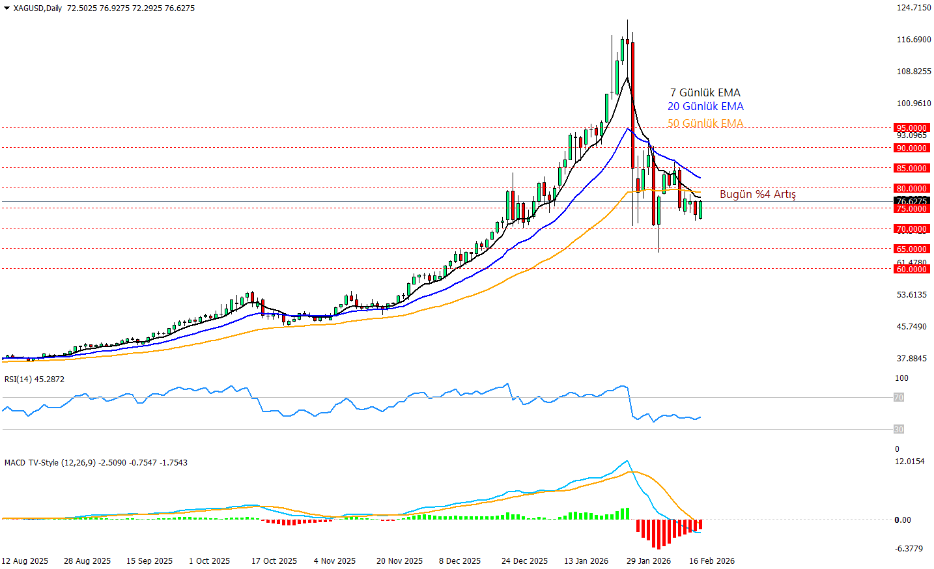The height and width of the screenshot is (569, 934).
Task: Click the red 60.0000 price level tag
Action: tap(911, 270)
